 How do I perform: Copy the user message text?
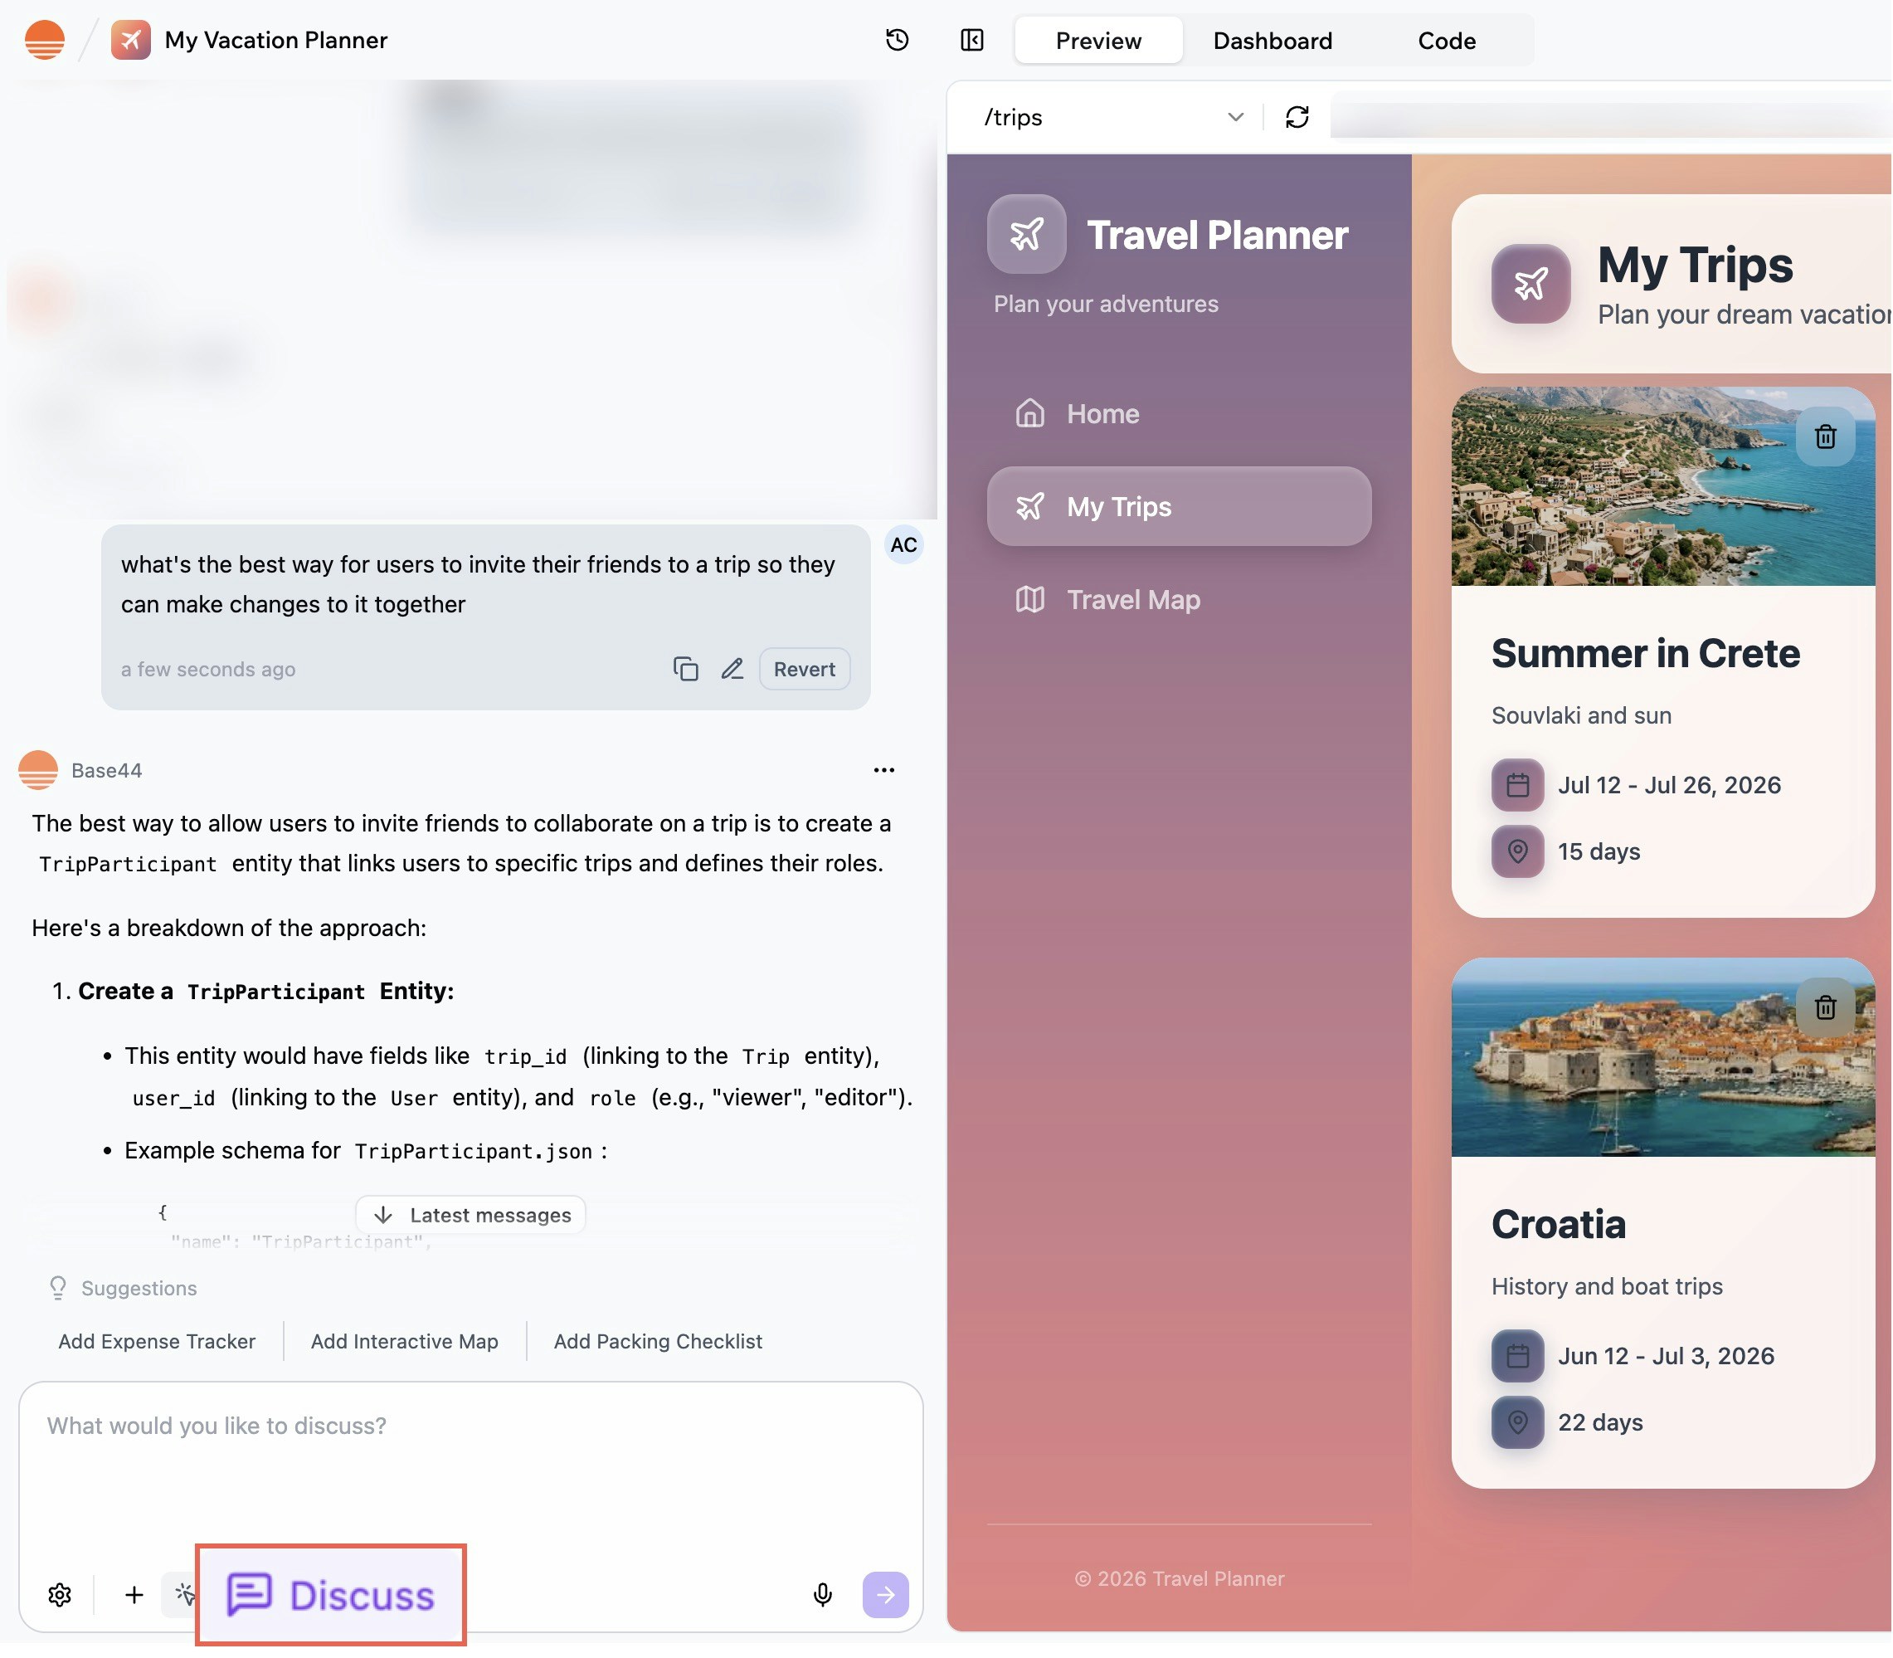click(685, 668)
